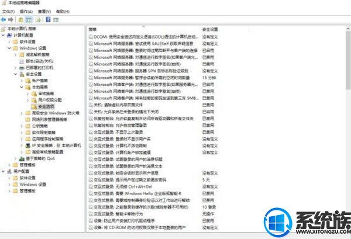Click the Forward arrow toolbar icon
351x239 pixels.
(x=11, y=20)
